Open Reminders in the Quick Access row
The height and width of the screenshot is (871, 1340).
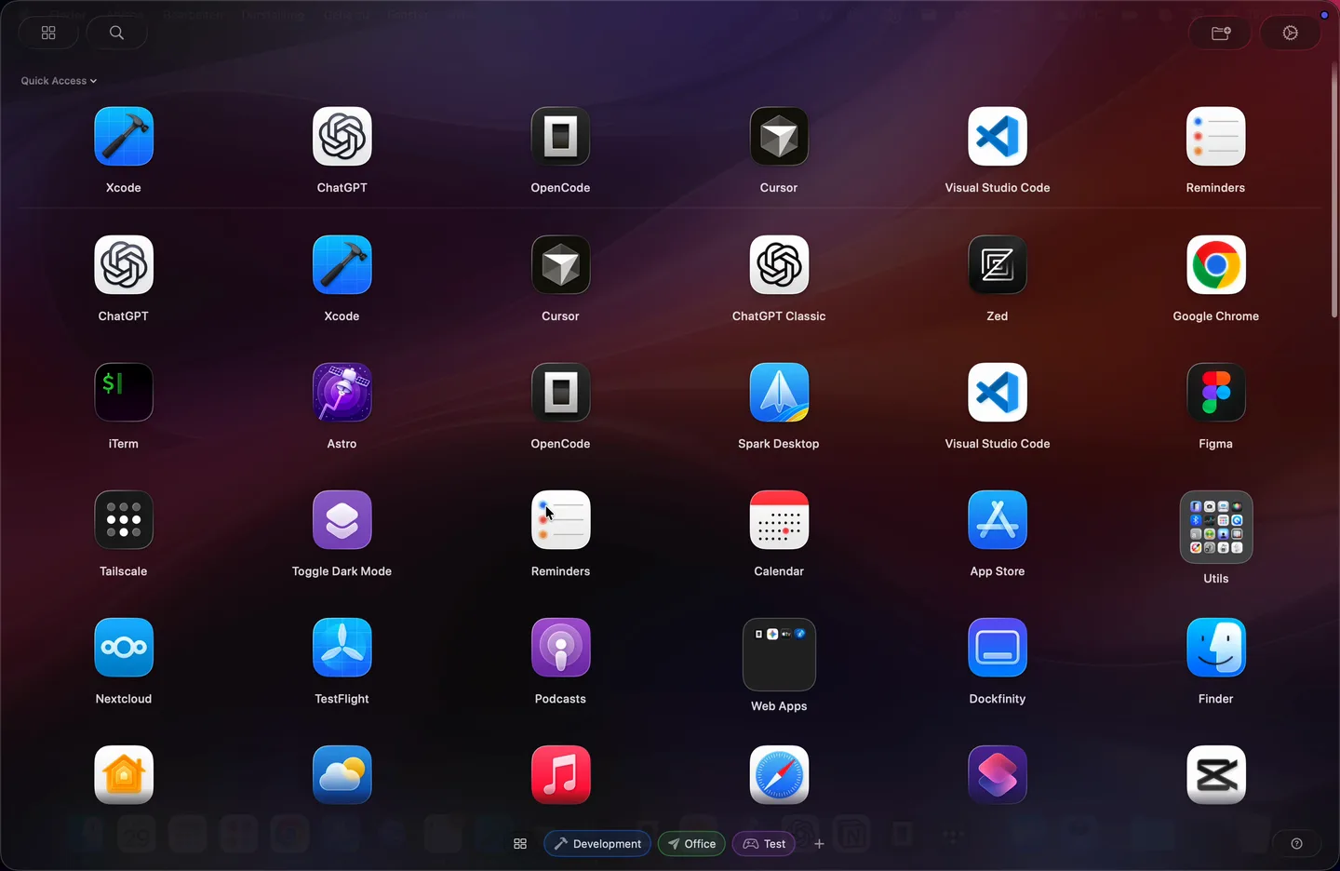click(x=1216, y=137)
